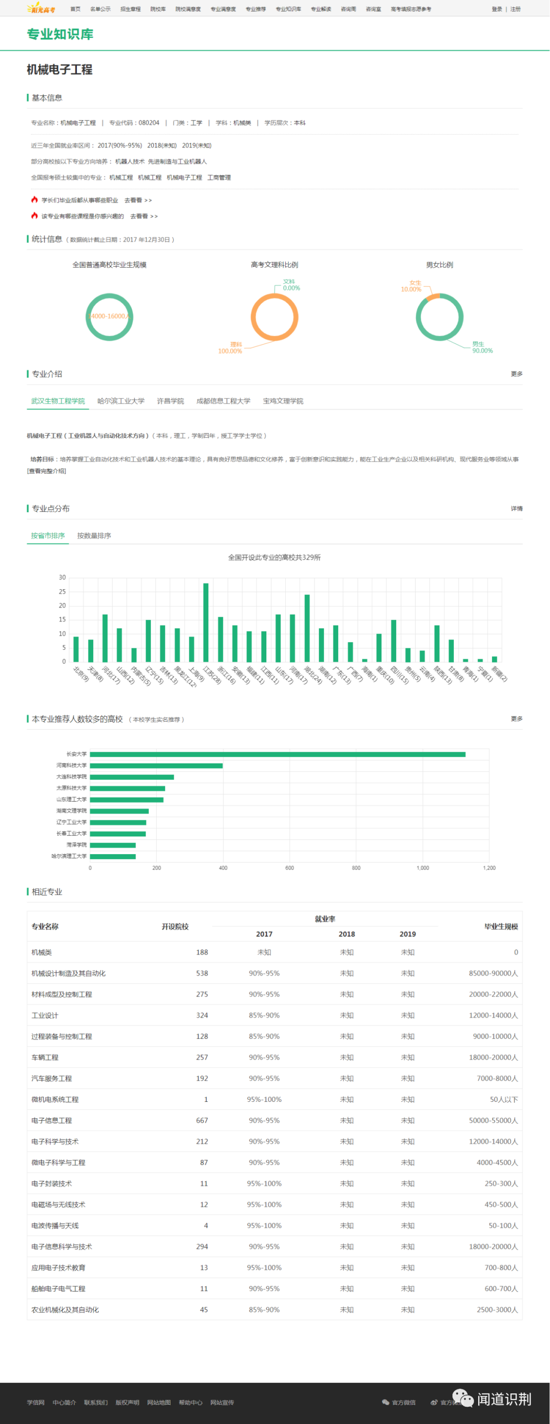Open 专业解读 in the top navigation
Viewport: 550px width, 1424px height.
(321, 9)
